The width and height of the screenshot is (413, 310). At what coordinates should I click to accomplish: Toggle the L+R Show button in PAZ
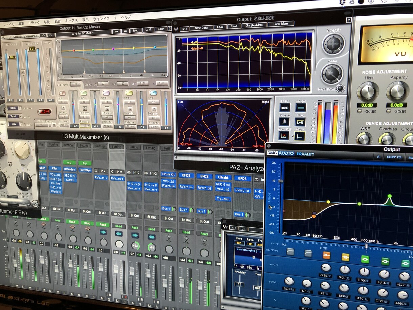coord(300,122)
